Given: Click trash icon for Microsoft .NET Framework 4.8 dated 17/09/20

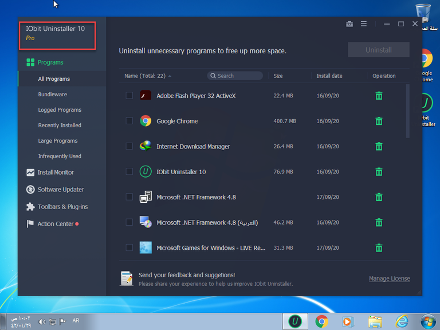Looking at the screenshot, I should 379,197.
